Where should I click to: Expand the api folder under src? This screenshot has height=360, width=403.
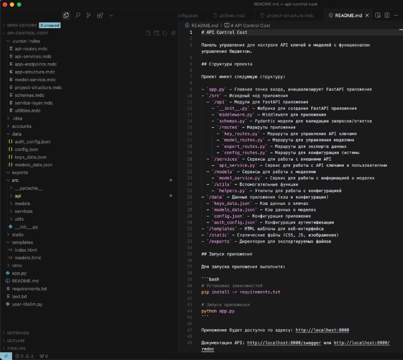click(18, 196)
